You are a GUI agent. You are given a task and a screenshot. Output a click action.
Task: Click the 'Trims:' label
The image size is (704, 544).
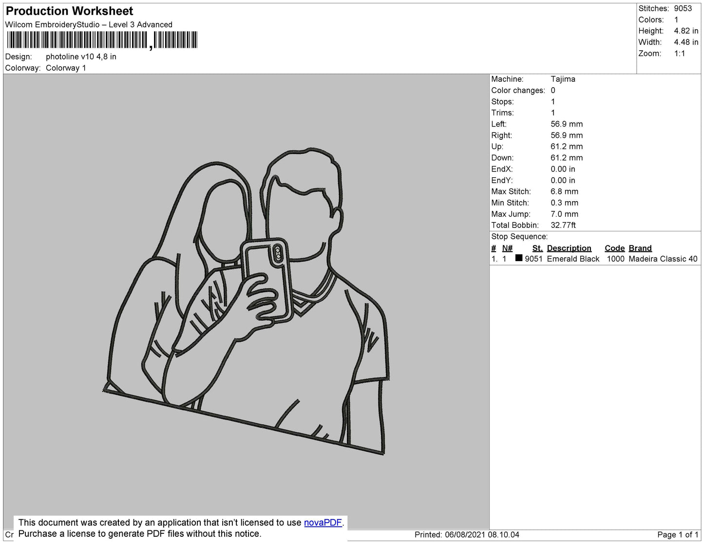tap(502, 113)
